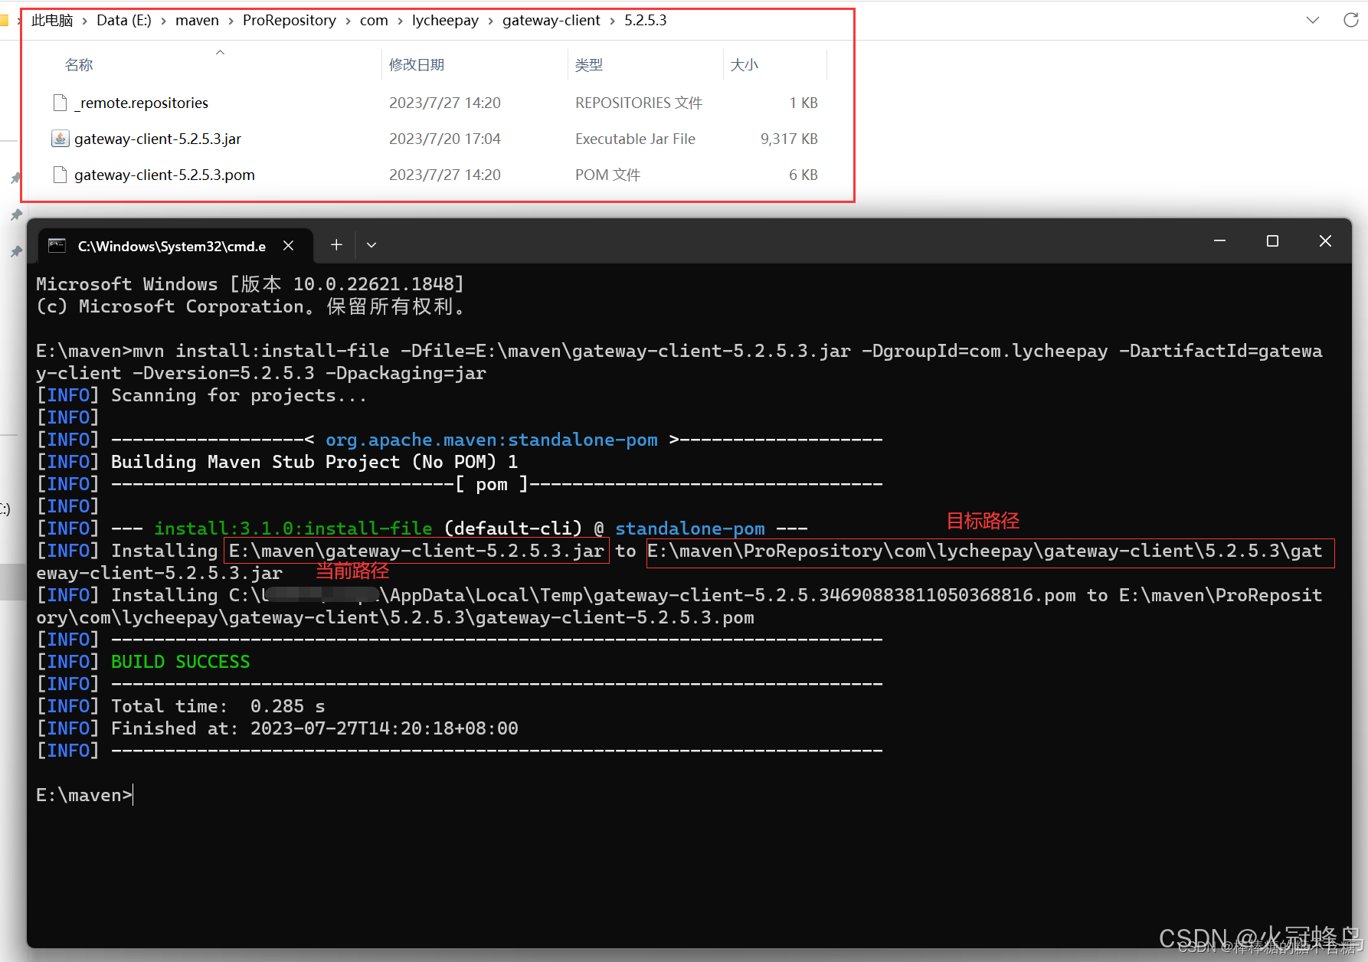
Task: Click the 'REPOSITORIES 文件' type cell
Action: [639, 103]
